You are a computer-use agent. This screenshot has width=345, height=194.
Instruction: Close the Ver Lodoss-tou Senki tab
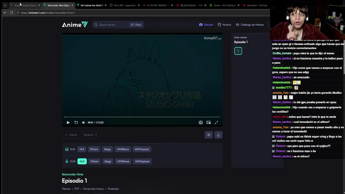(x=106, y=5)
